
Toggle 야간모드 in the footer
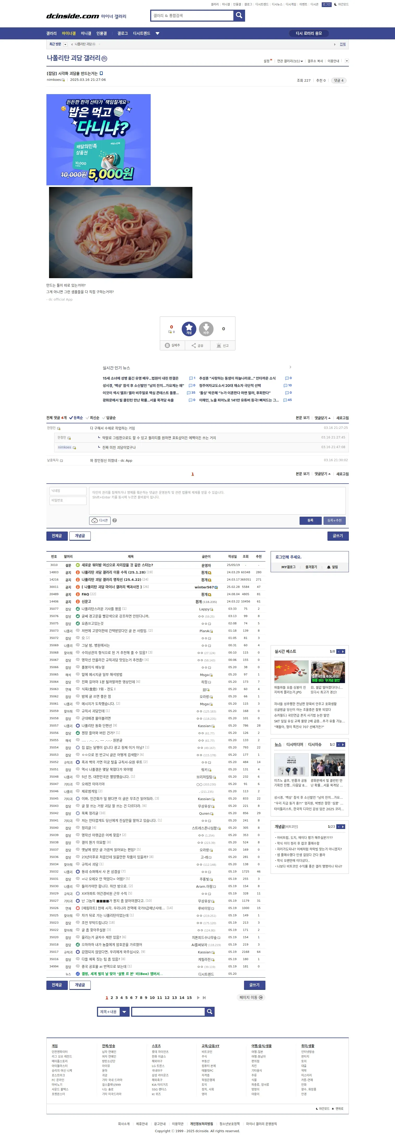click(x=323, y=1109)
